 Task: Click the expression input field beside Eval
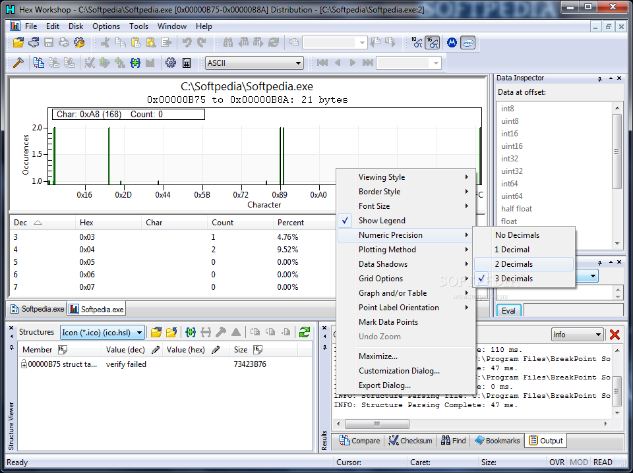click(x=573, y=311)
